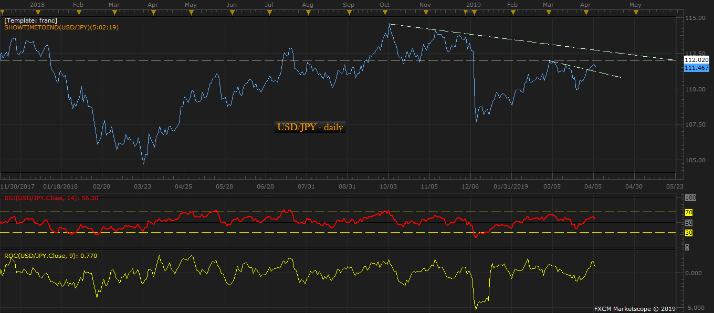Click the 01/18/2018 date axis label
Screen dimensions: 714x313
point(60,186)
